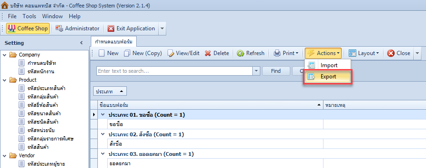Open รหัสกลุ่มรายการพิเศษ in the tree
Viewport: 426px width, 168px height.
51,139
